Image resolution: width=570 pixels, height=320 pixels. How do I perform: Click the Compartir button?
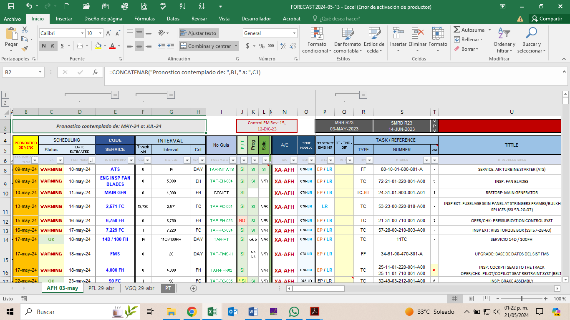point(547,19)
